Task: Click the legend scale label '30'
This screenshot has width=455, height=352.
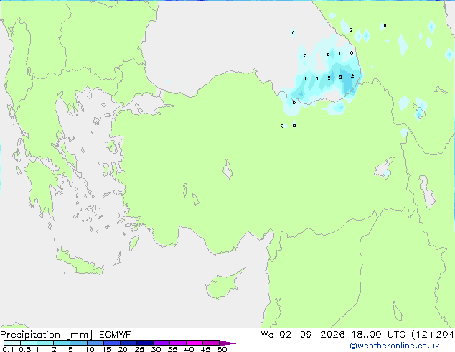Action: [156, 349]
